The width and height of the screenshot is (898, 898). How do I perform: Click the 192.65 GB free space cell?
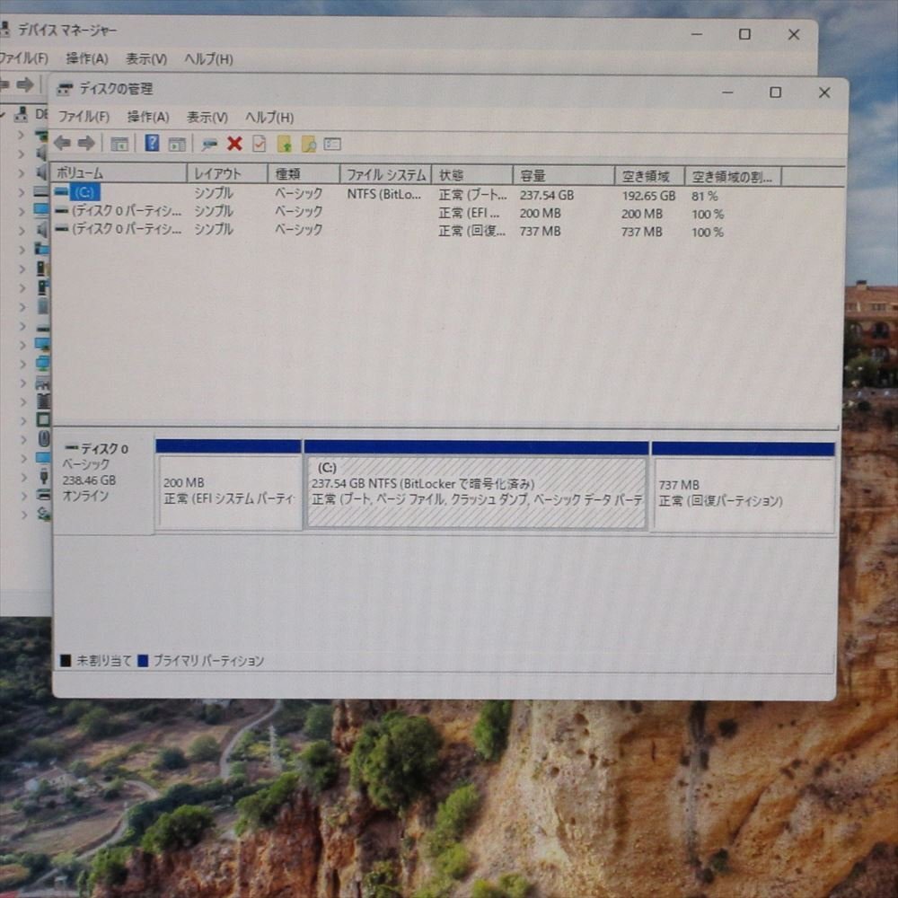(648, 196)
